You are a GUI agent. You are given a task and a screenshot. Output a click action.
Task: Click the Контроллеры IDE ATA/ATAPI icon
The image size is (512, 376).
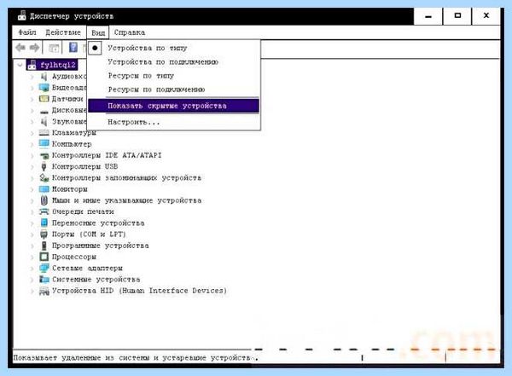44,155
